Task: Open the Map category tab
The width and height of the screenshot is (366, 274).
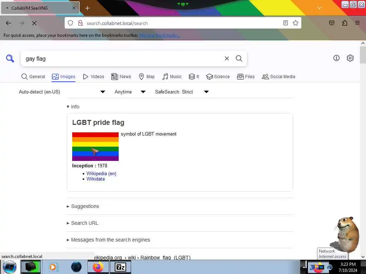Action: point(147,77)
